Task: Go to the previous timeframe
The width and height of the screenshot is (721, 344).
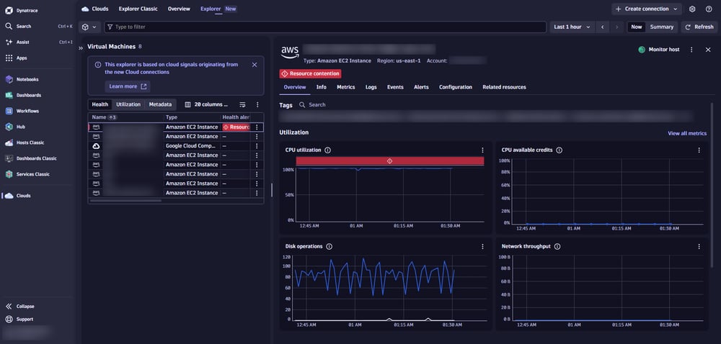Action: (602, 27)
